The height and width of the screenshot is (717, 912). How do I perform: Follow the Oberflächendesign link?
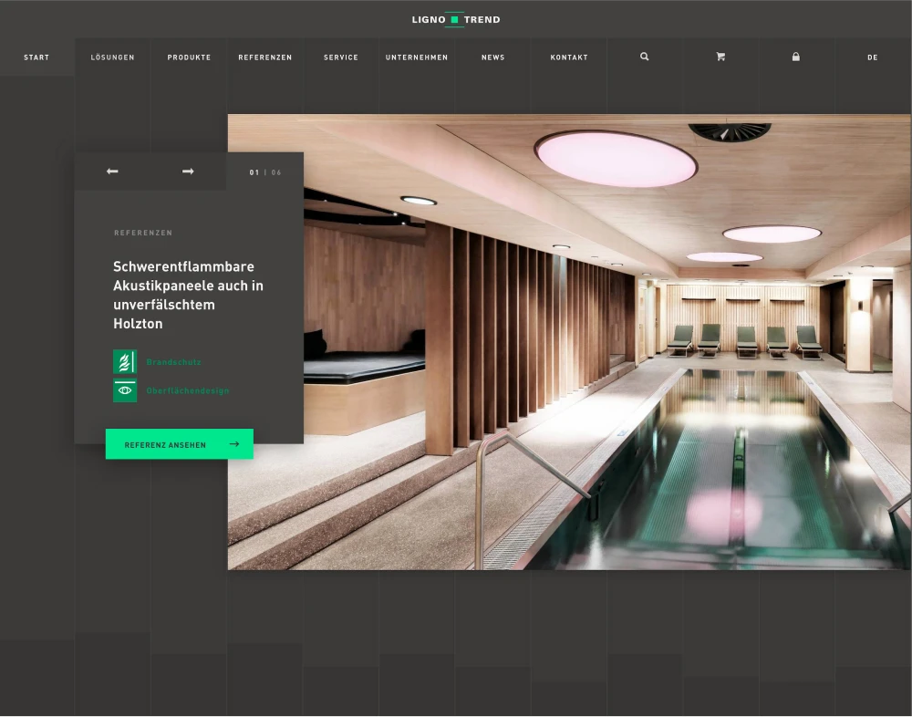tap(188, 390)
